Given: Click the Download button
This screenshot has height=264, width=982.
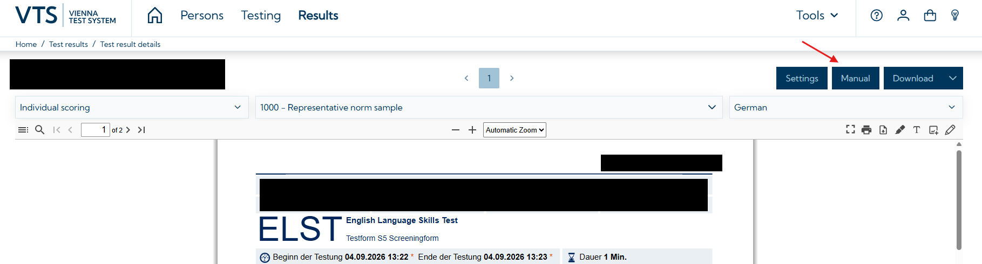Looking at the screenshot, I should tap(913, 78).
